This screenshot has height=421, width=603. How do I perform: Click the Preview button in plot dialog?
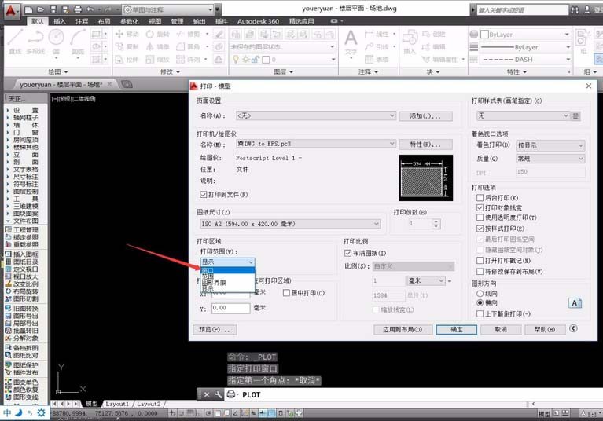click(215, 330)
